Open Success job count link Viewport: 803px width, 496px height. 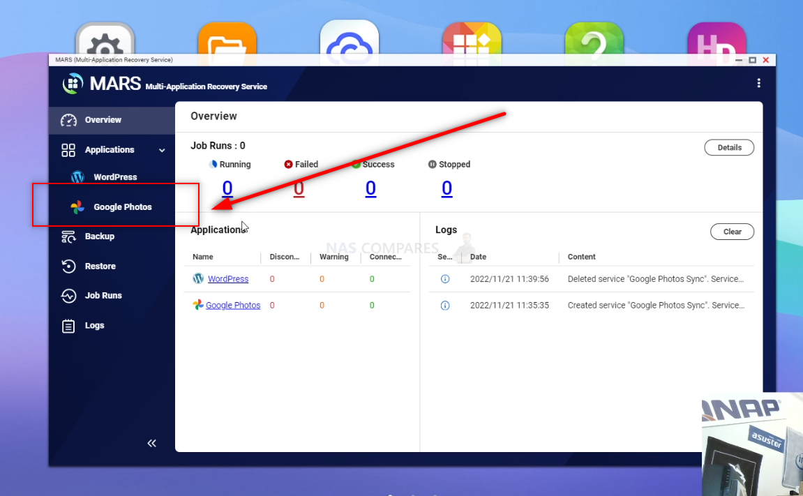(x=370, y=188)
